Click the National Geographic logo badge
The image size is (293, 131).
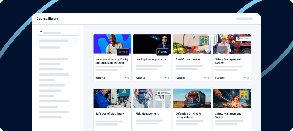tap(163, 52)
